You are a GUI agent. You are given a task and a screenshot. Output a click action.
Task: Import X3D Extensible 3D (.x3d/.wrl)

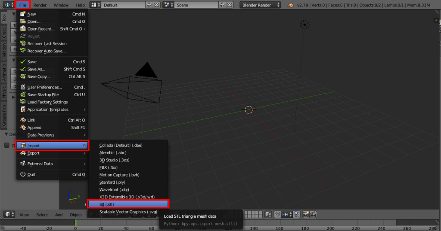click(128, 197)
